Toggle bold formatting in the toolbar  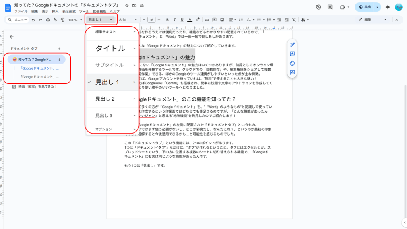[x=167, y=19]
